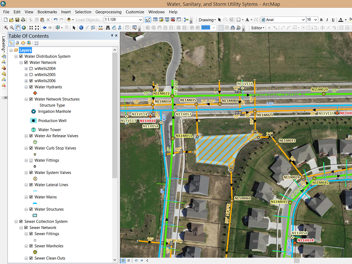Viewport: 352px width, 264px height.
Task: Expand the wWells2004 layer legend
Action: coord(26,69)
